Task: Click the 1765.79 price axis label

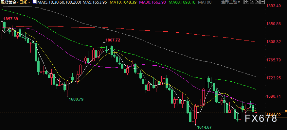Action: pos(273,60)
